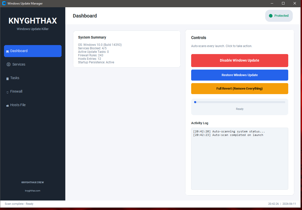Click the Dashboard page title
This screenshot has width=302, height=210.
click(85, 16)
